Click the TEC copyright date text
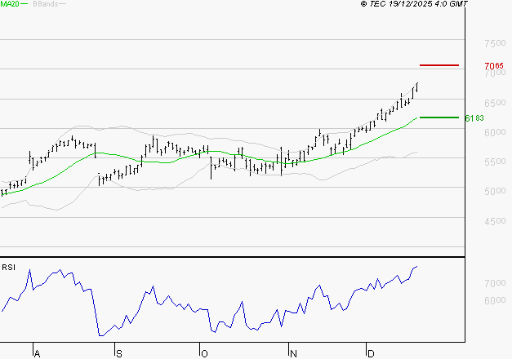This screenshot has width=512, height=359. point(414,3)
